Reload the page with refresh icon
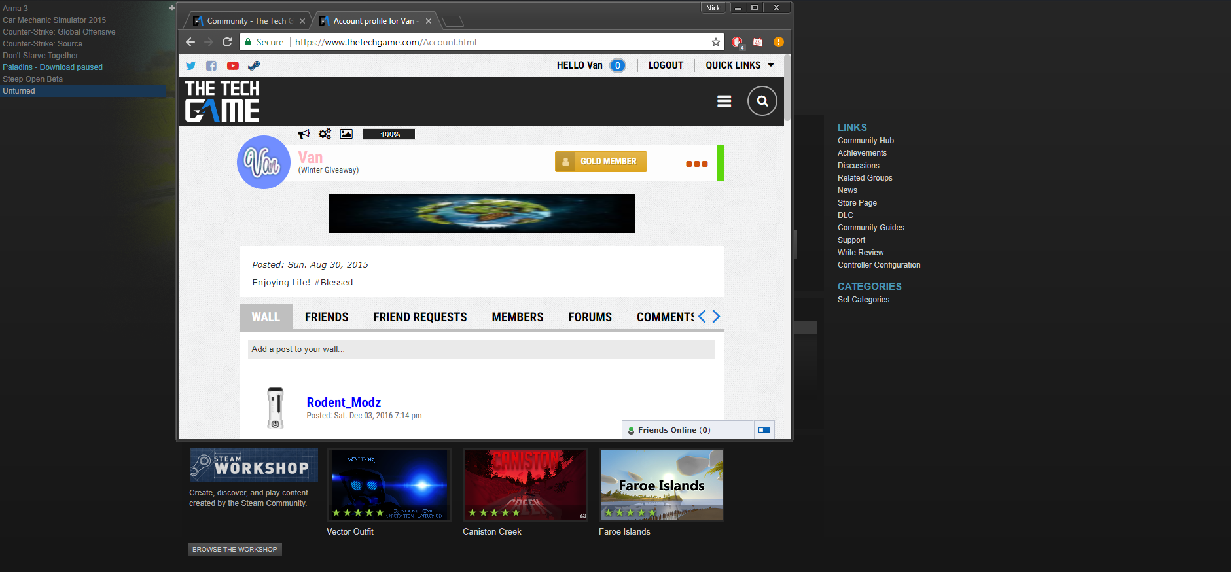 [x=227, y=42]
